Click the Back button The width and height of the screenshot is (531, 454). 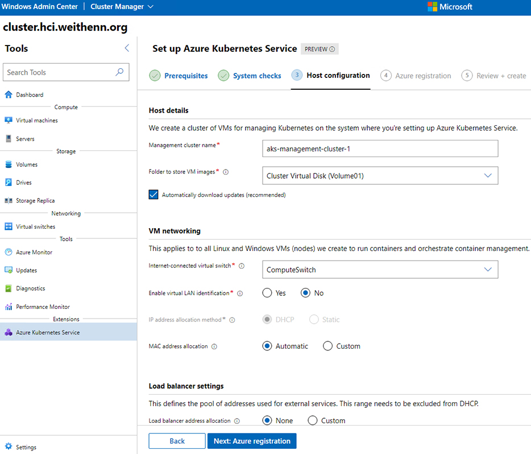point(177,441)
